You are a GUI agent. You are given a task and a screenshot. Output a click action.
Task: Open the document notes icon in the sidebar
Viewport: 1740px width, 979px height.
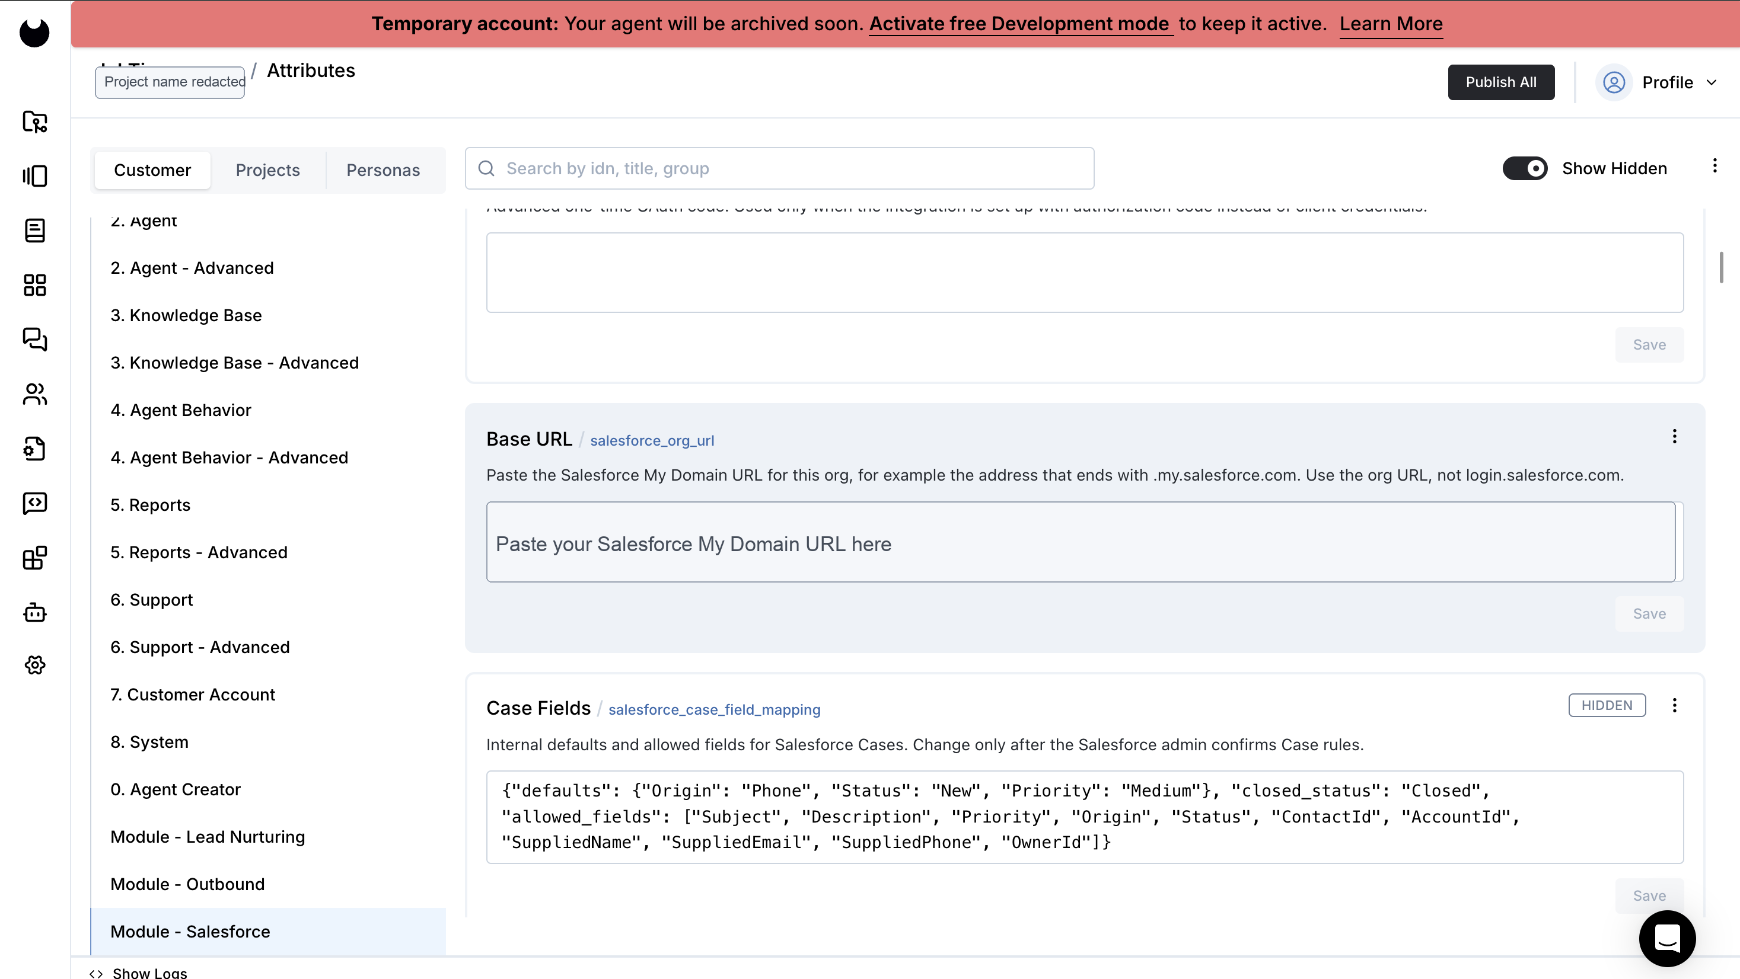point(34,231)
